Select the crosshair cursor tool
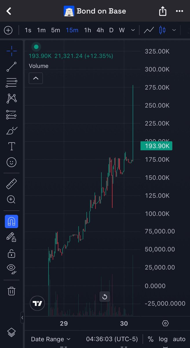 (12, 51)
